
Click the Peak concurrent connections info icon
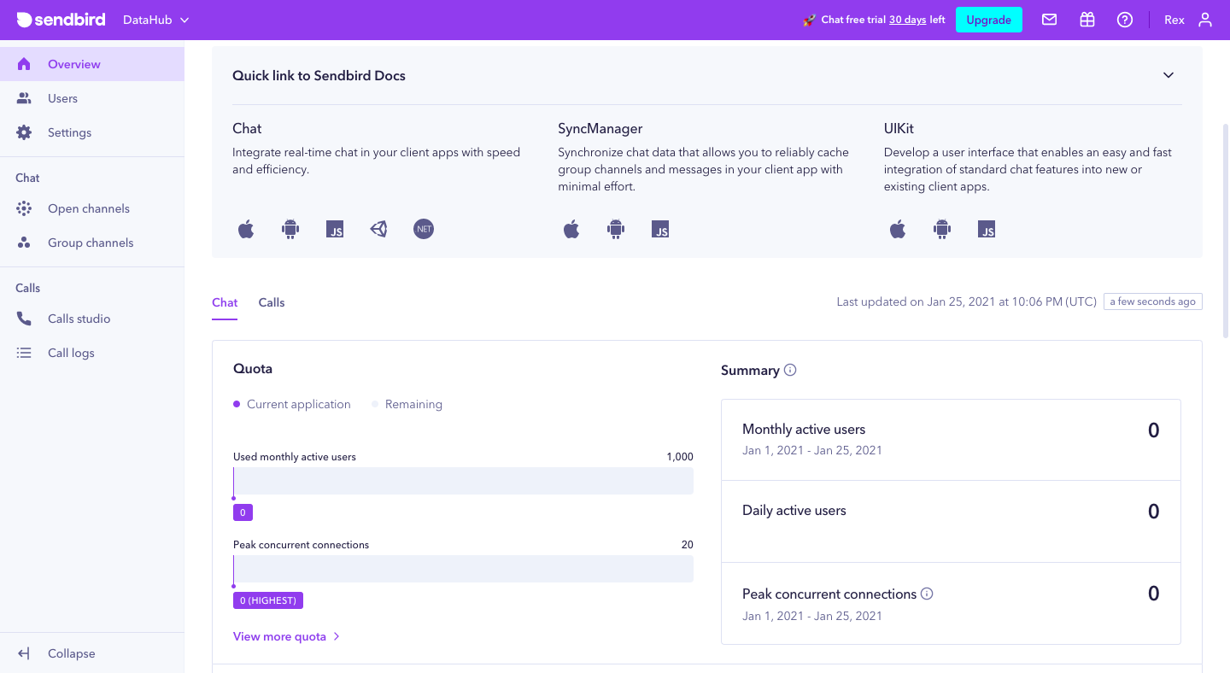[927, 594]
